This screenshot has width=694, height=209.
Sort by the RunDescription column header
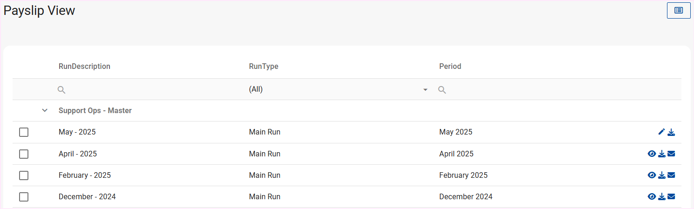tap(84, 67)
